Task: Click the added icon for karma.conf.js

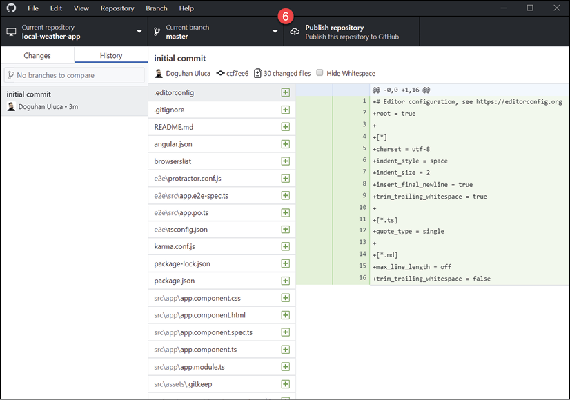Action: (286, 247)
